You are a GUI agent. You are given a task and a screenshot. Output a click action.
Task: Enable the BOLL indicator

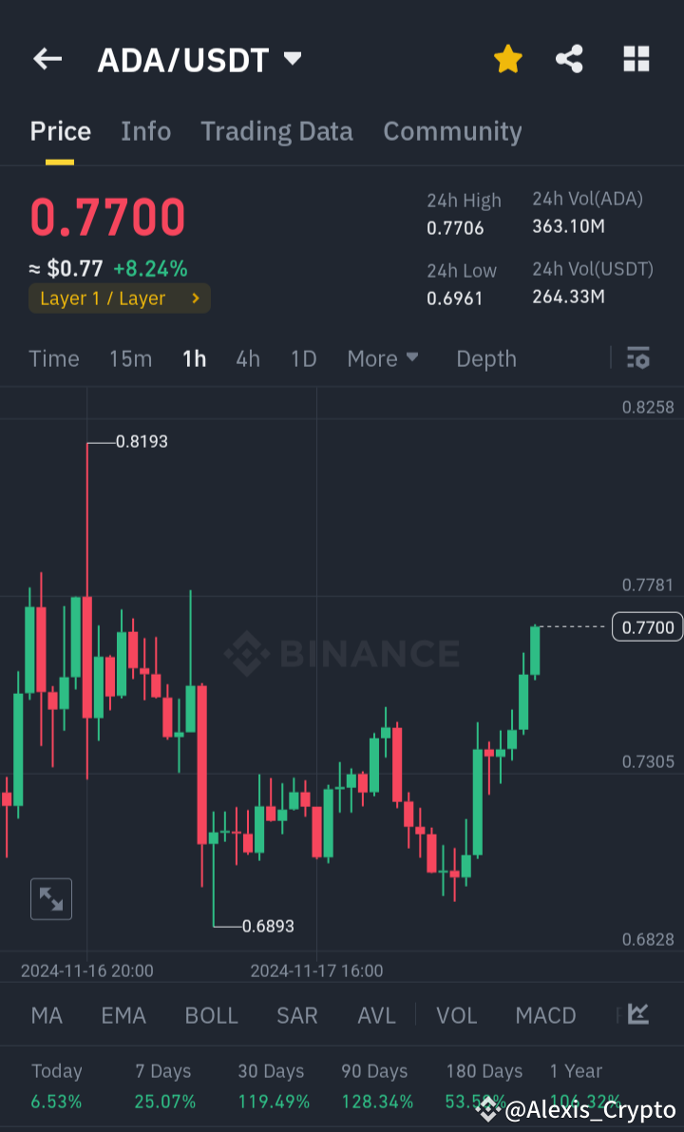pyautogui.click(x=211, y=1015)
